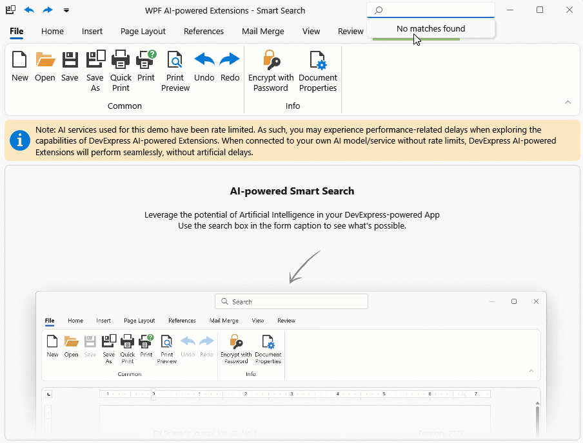Screen dimensions: 583x443
Task: Click the small Redo button in the title bar
Action: click(48, 10)
